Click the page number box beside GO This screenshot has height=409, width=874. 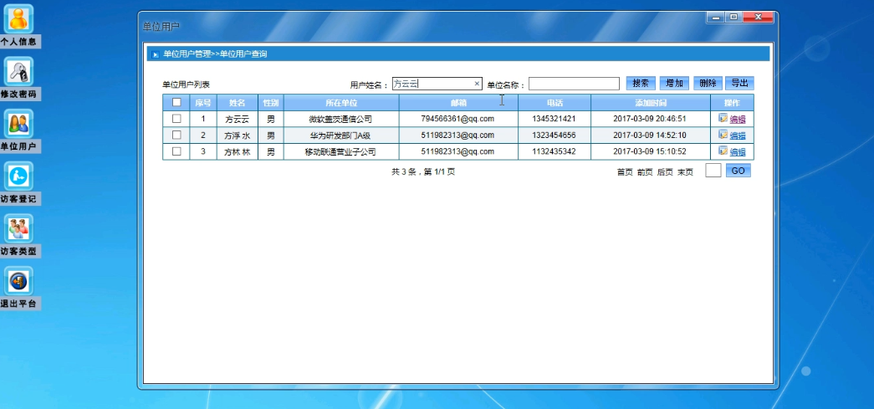713,171
